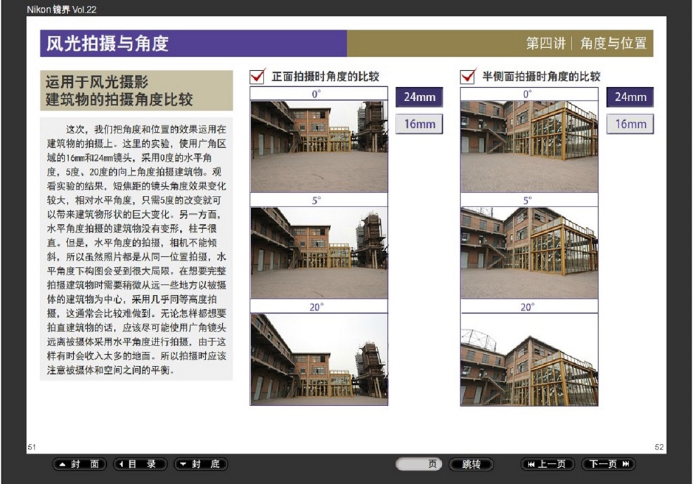Select 16mm for the half-side comparison
693x484 pixels.
click(x=630, y=124)
